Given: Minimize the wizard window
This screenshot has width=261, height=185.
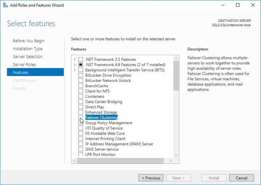Looking at the screenshot, I should click(223, 5).
